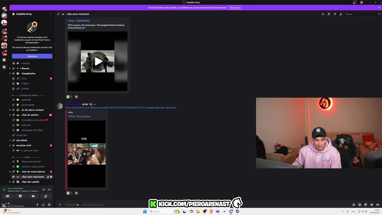Open Steam from the Windows taskbar
Image resolution: width=382 pixels, height=215 pixels.
tap(237, 211)
